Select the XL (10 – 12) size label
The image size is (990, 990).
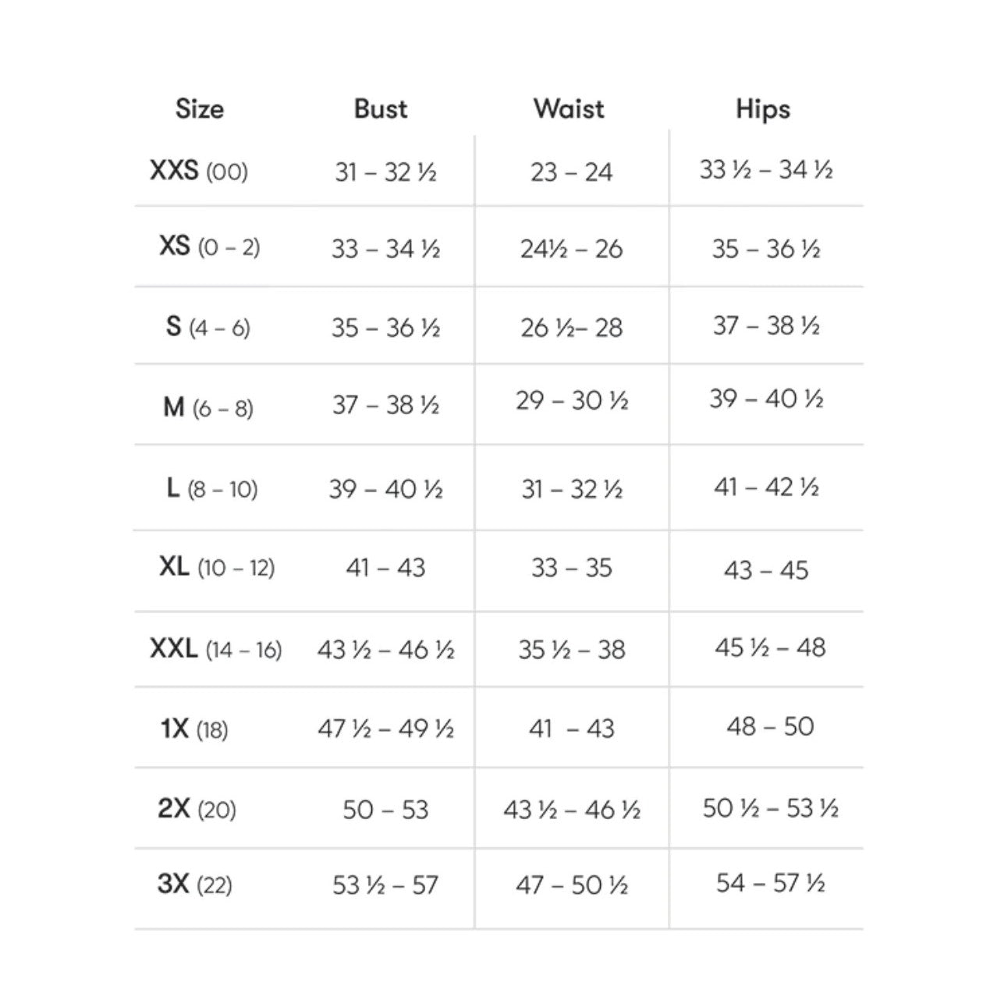(x=217, y=567)
